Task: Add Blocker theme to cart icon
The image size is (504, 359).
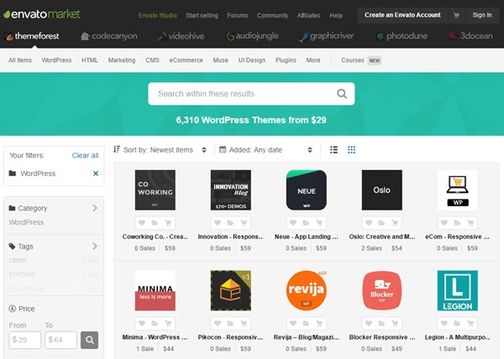Action: (x=395, y=324)
